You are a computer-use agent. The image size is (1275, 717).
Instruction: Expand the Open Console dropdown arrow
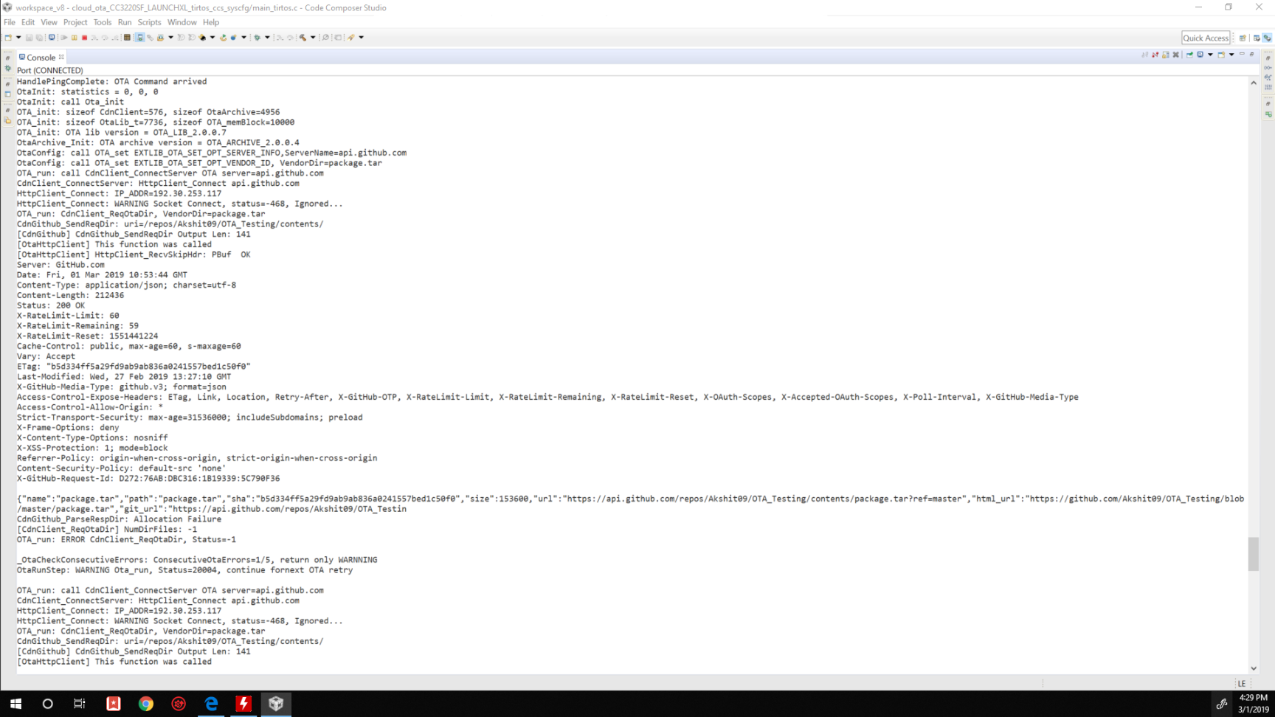1231,55
